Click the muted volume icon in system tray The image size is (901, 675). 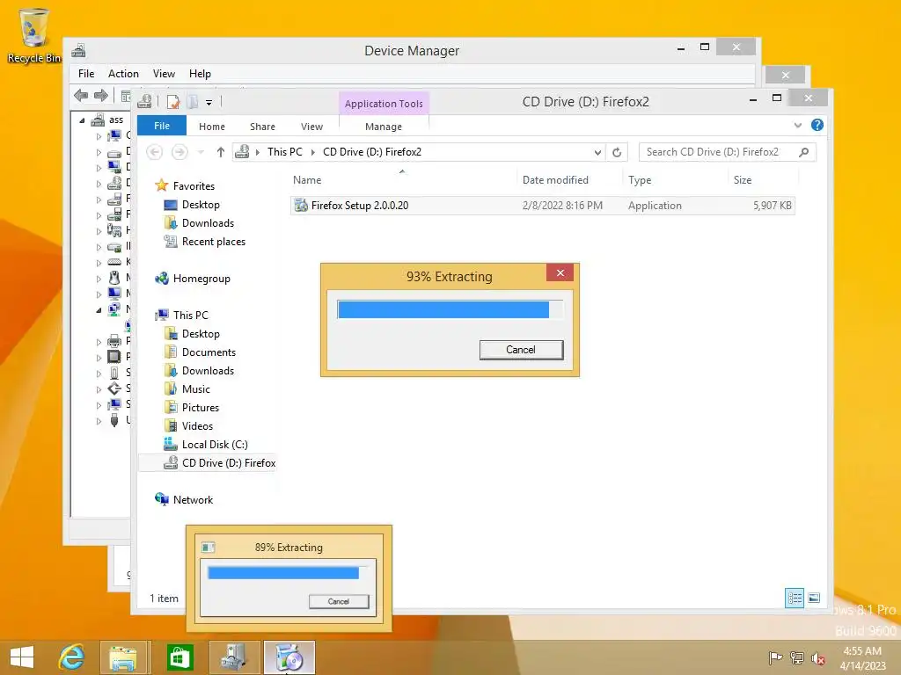818,658
